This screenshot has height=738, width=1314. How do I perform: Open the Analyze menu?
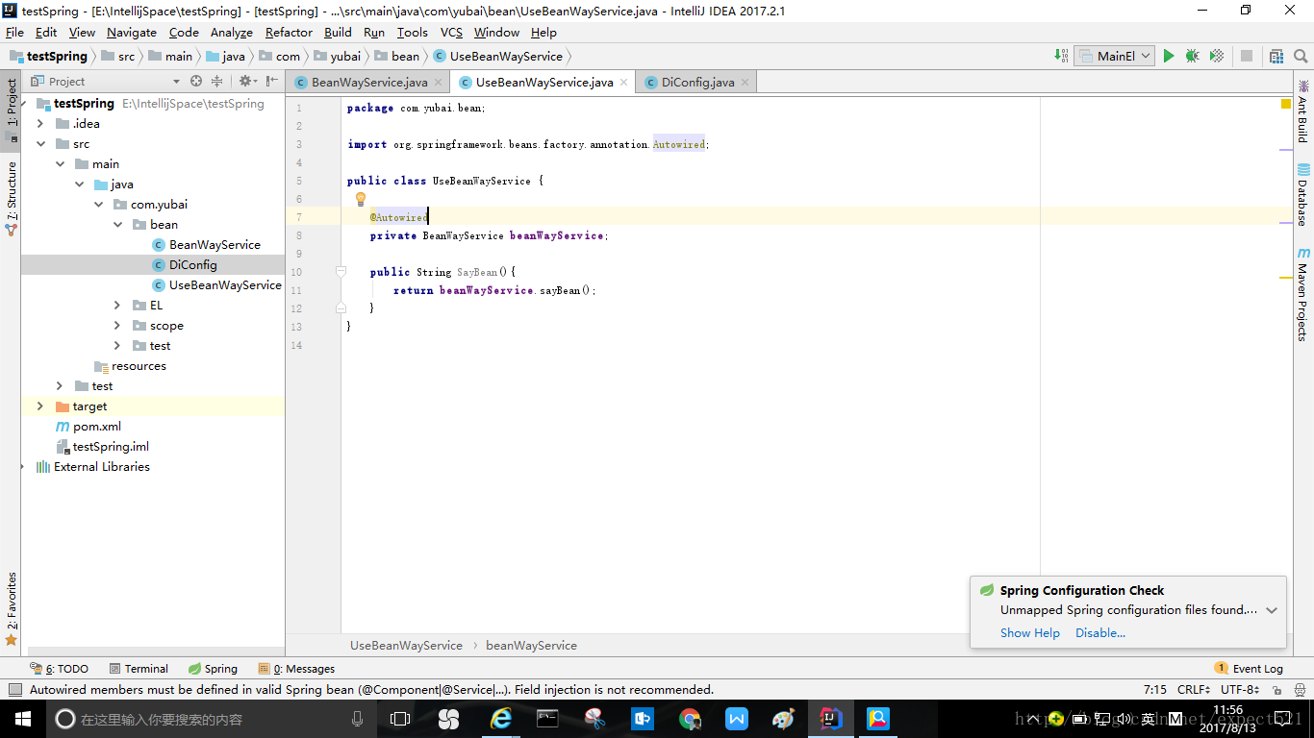232,32
